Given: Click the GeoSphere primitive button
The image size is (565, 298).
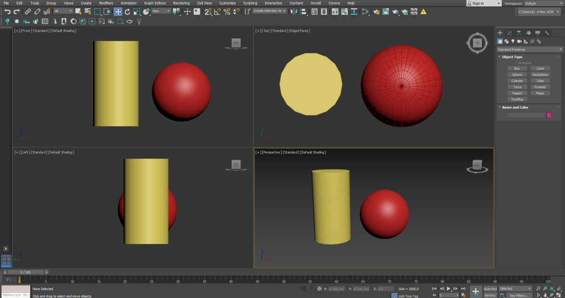Looking at the screenshot, I should point(540,74).
